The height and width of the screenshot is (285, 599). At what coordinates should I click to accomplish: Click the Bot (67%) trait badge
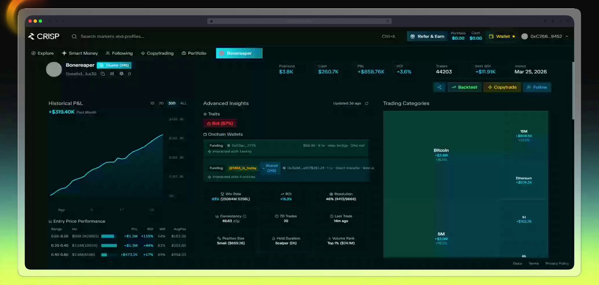[220, 124]
